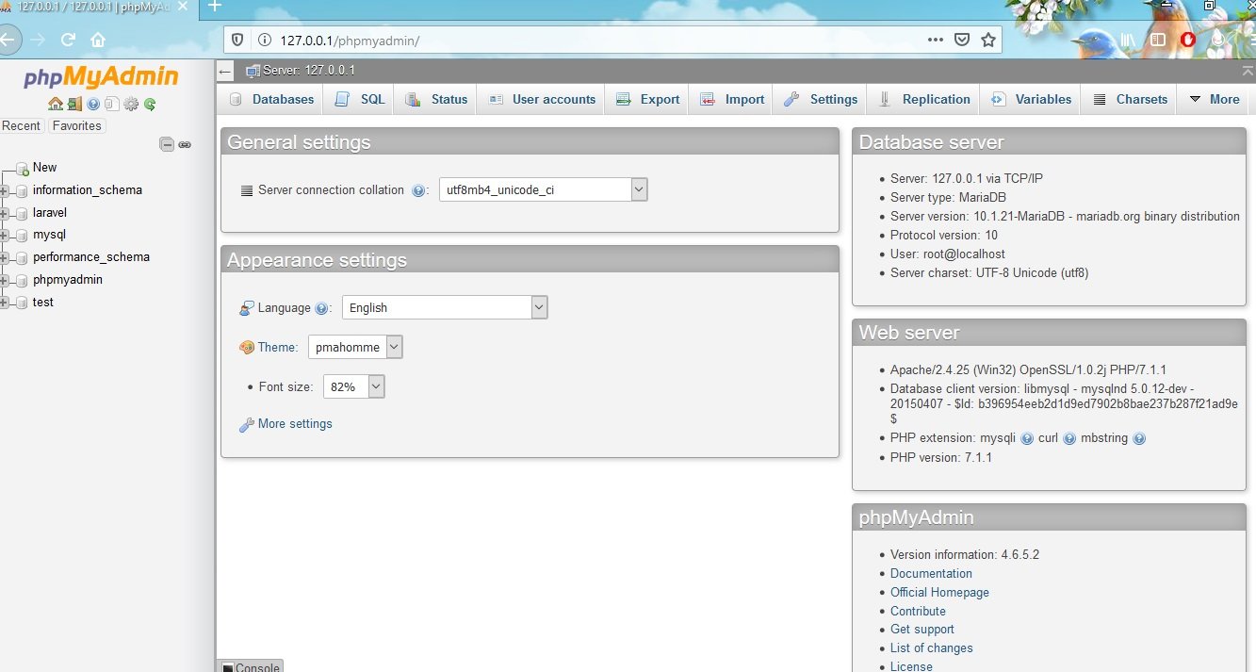Click the New database tree item
This screenshot has width=1256, height=672.
[44, 168]
